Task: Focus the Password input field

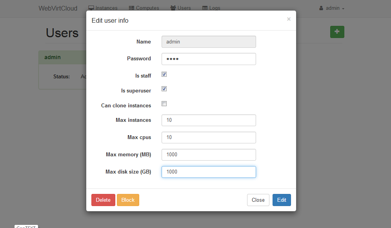Action: pyautogui.click(x=209, y=59)
